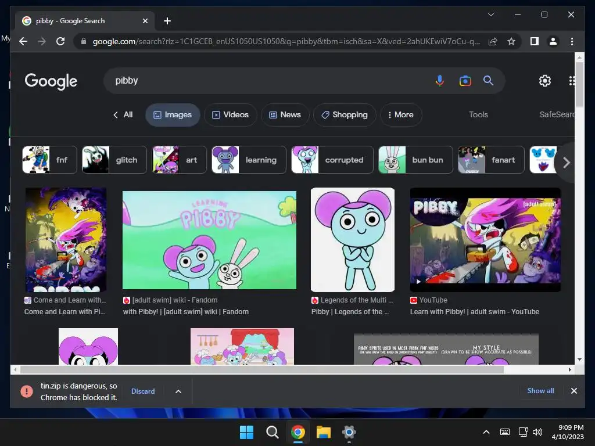Close the downloads bar

coord(574,391)
